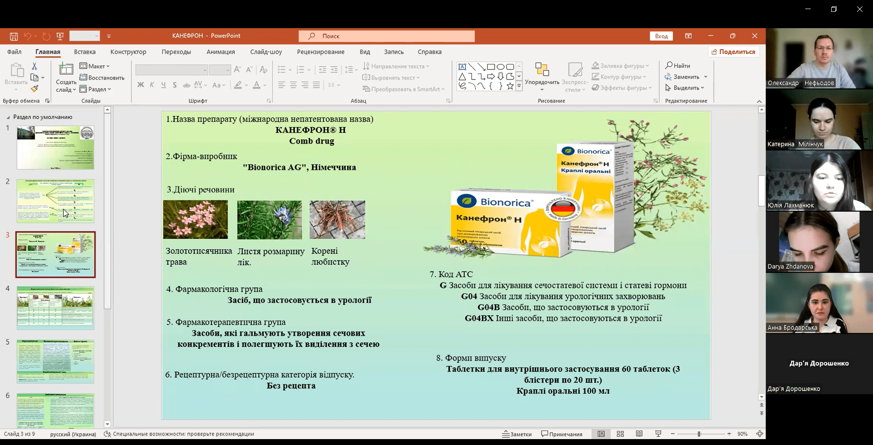Click the Вход sign-in button

661,36
